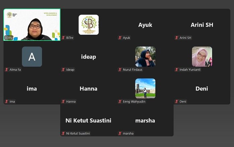This screenshot has width=234, height=147.
Task: Click Alma Fa's muted microphone icon
Action: tap(6, 70)
